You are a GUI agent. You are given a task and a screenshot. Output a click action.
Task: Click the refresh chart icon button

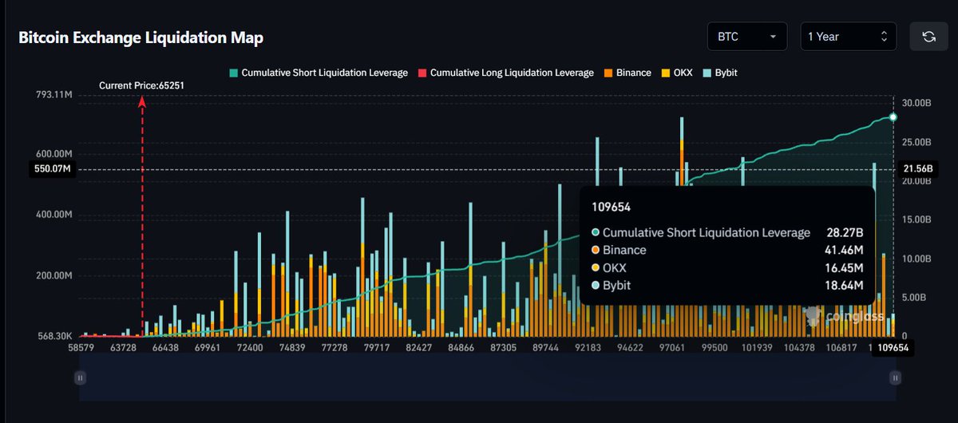pos(928,37)
